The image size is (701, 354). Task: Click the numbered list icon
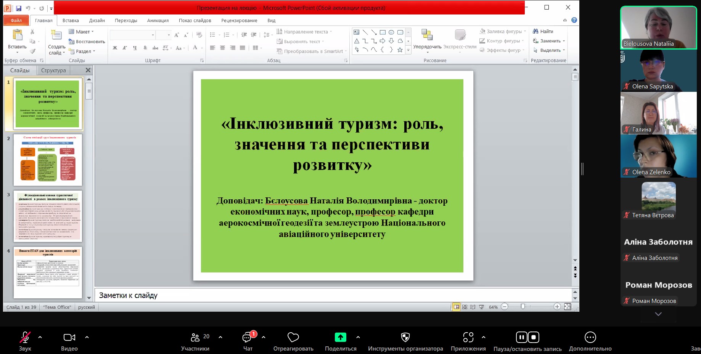point(226,35)
